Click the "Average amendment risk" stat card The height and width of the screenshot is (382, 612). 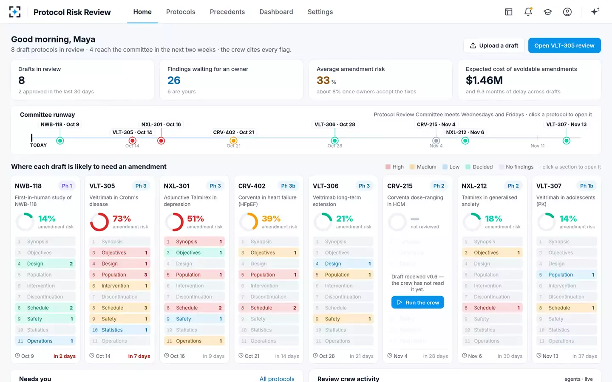point(380,80)
